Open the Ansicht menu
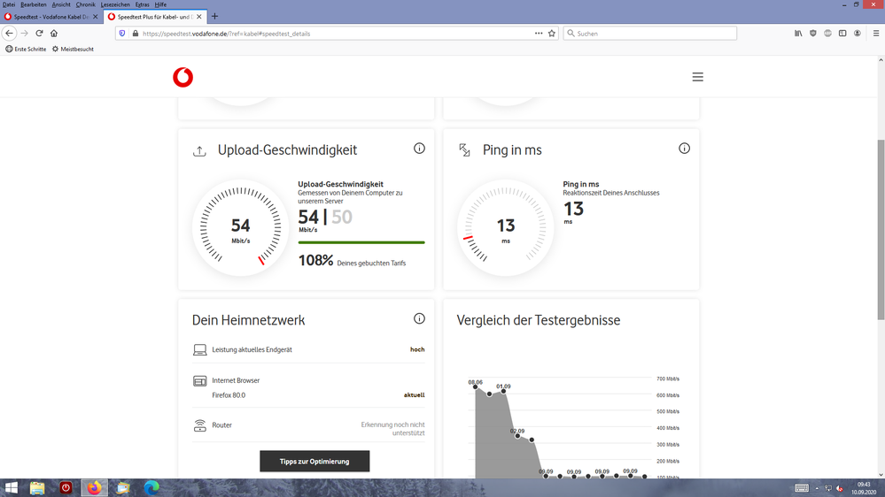 click(x=61, y=4)
